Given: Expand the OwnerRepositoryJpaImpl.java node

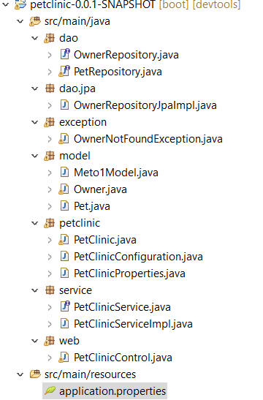Looking at the screenshot, I should click(x=50, y=105).
